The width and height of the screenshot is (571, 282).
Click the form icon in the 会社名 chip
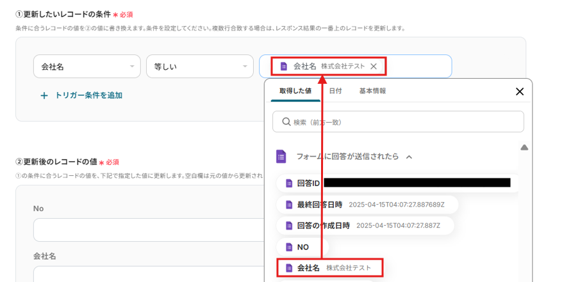tap(284, 66)
